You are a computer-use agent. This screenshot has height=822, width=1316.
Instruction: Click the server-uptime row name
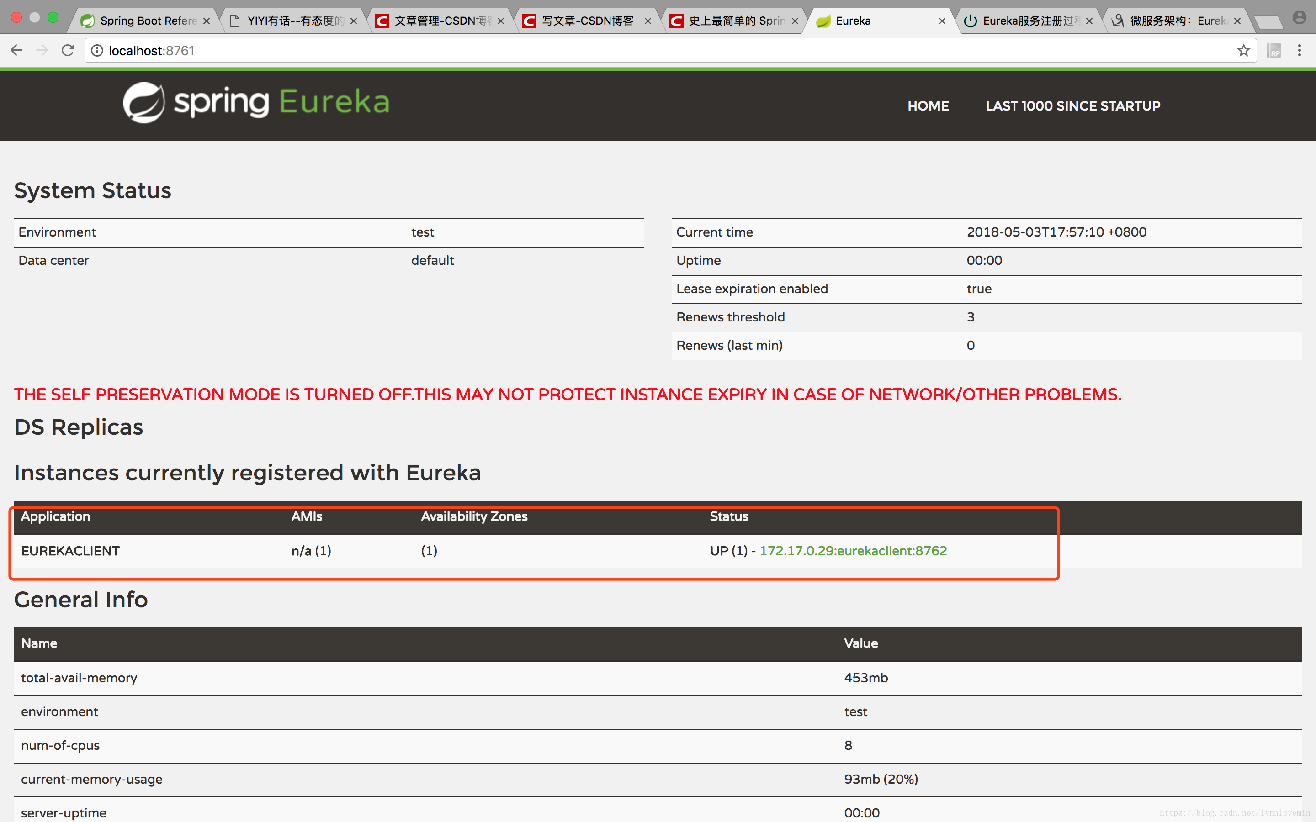coord(64,813)
